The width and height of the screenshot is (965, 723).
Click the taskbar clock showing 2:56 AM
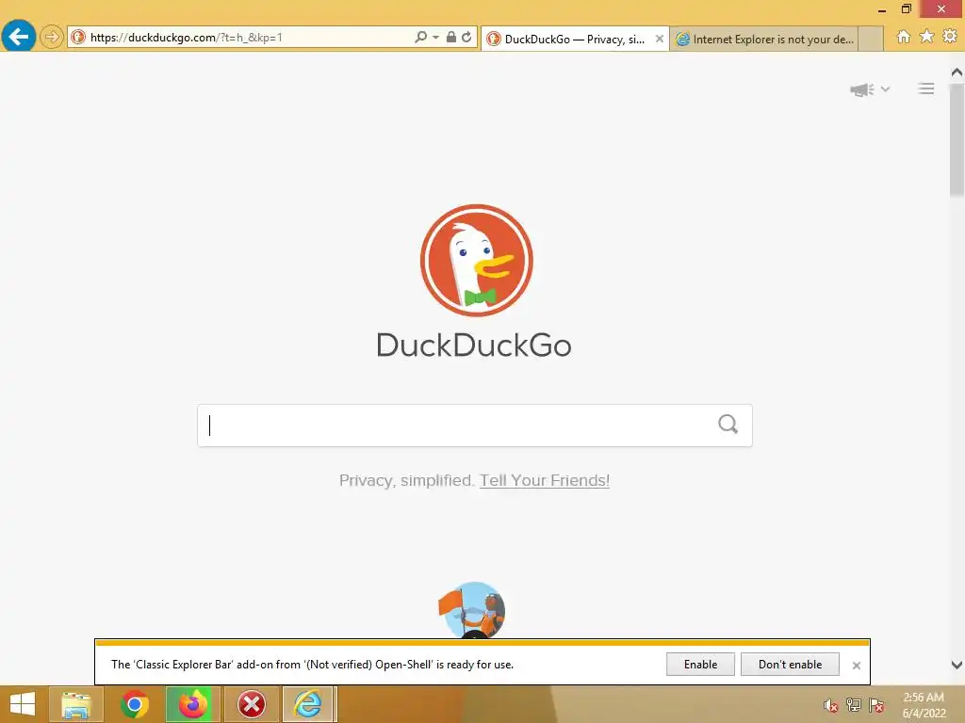point(924,705)
